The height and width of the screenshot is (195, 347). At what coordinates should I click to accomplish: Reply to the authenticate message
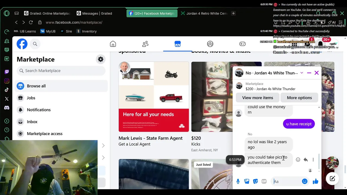coord(306,160)
